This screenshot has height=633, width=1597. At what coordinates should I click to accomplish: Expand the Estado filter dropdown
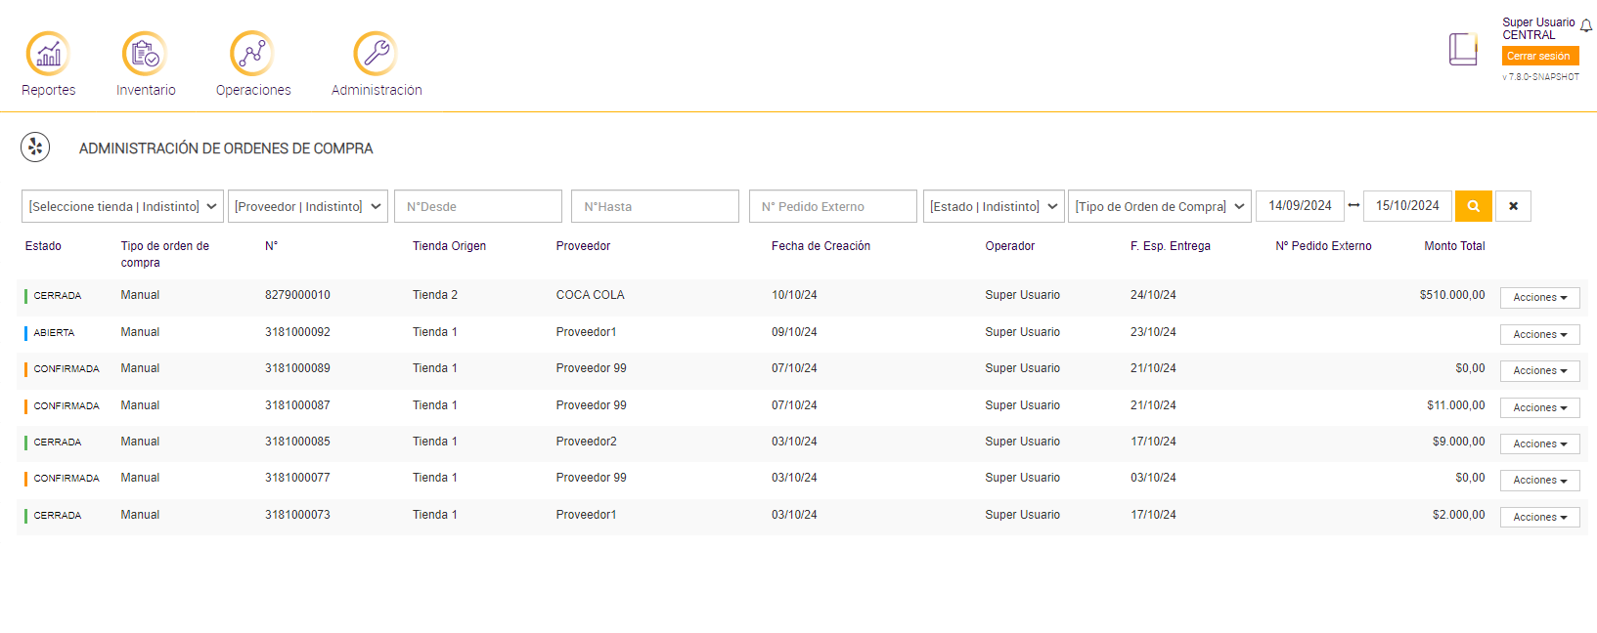[994, 206]
